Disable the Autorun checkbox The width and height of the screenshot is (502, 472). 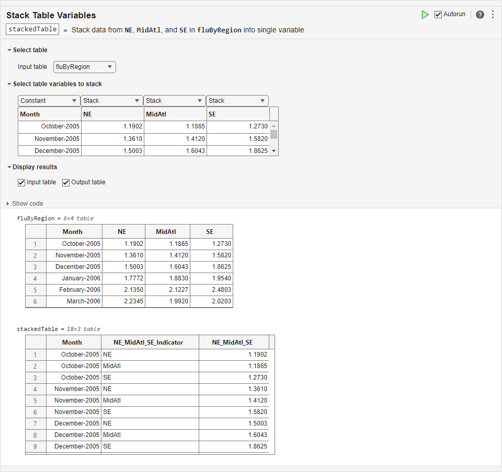(x=438, y=15)
